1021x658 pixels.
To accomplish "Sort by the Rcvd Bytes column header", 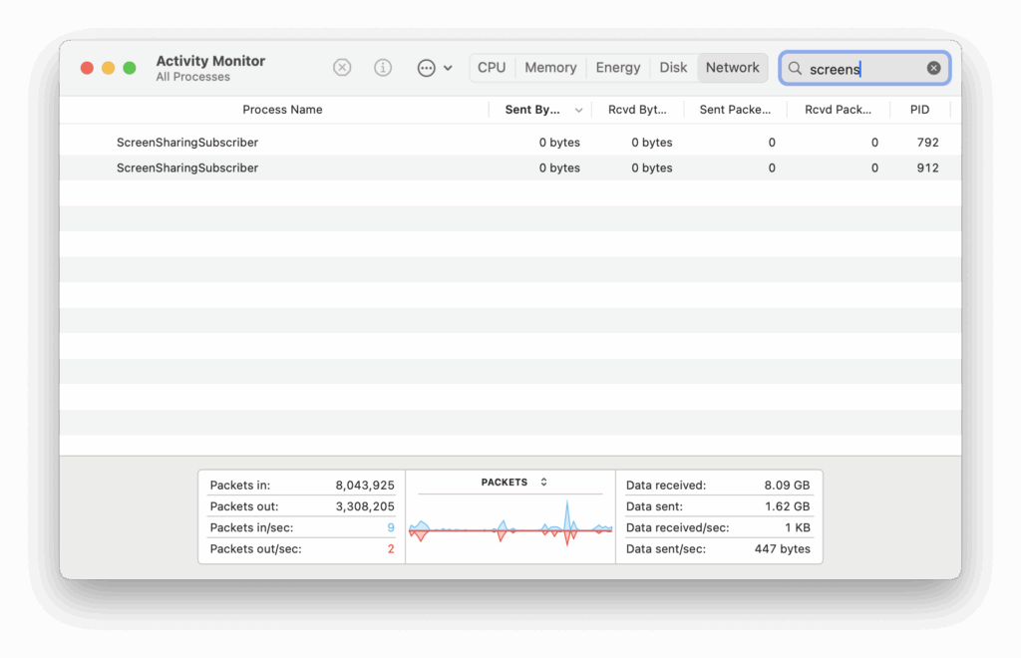I will click(x=637, y=110).
